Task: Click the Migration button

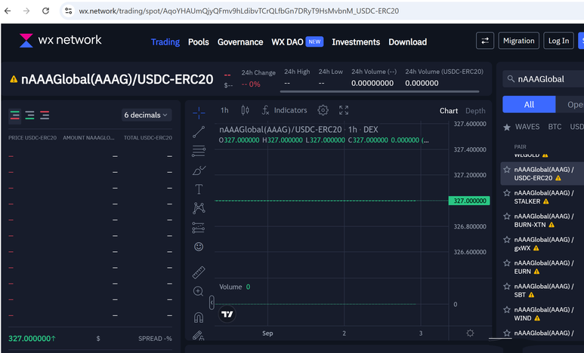Action: (x=518, y=41)
